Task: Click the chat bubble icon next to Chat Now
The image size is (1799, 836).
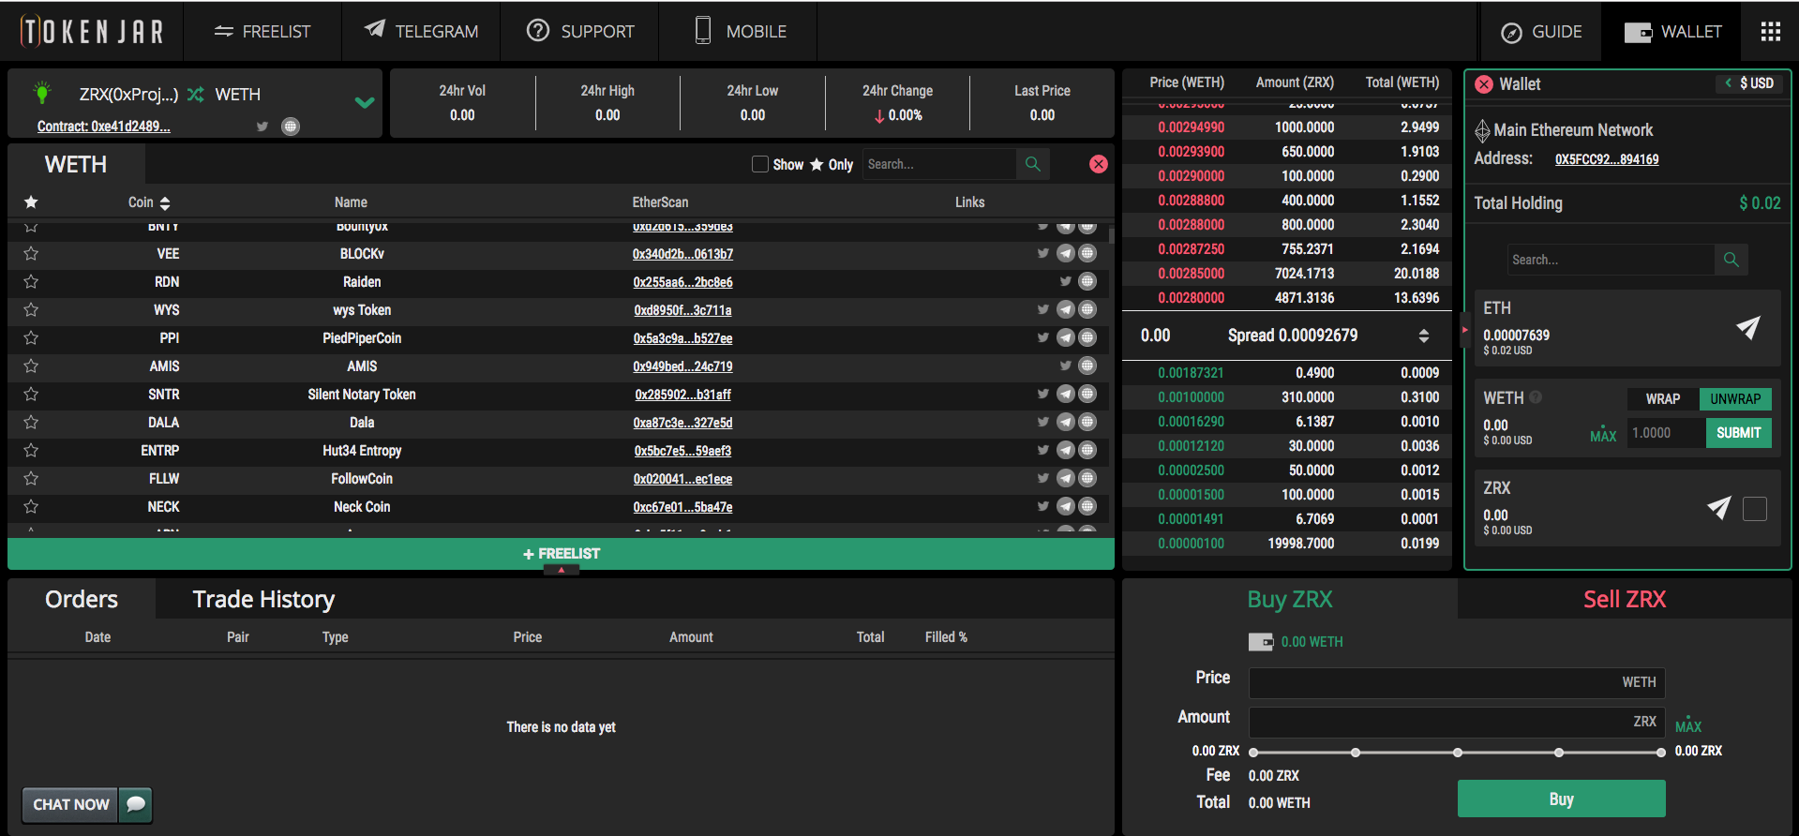Action: [136, 804]
